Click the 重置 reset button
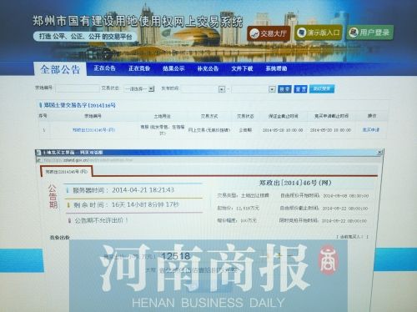Image resolution: width=417 pixels, height=312 pixels. pyautogui.click(x=300, y=89)
